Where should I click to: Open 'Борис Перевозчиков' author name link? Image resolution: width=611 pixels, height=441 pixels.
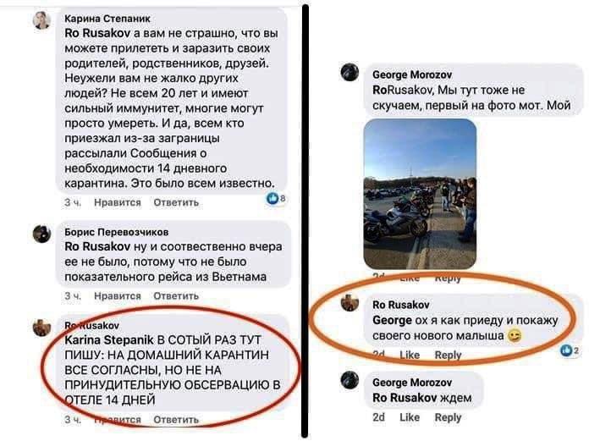click(117, 232)
